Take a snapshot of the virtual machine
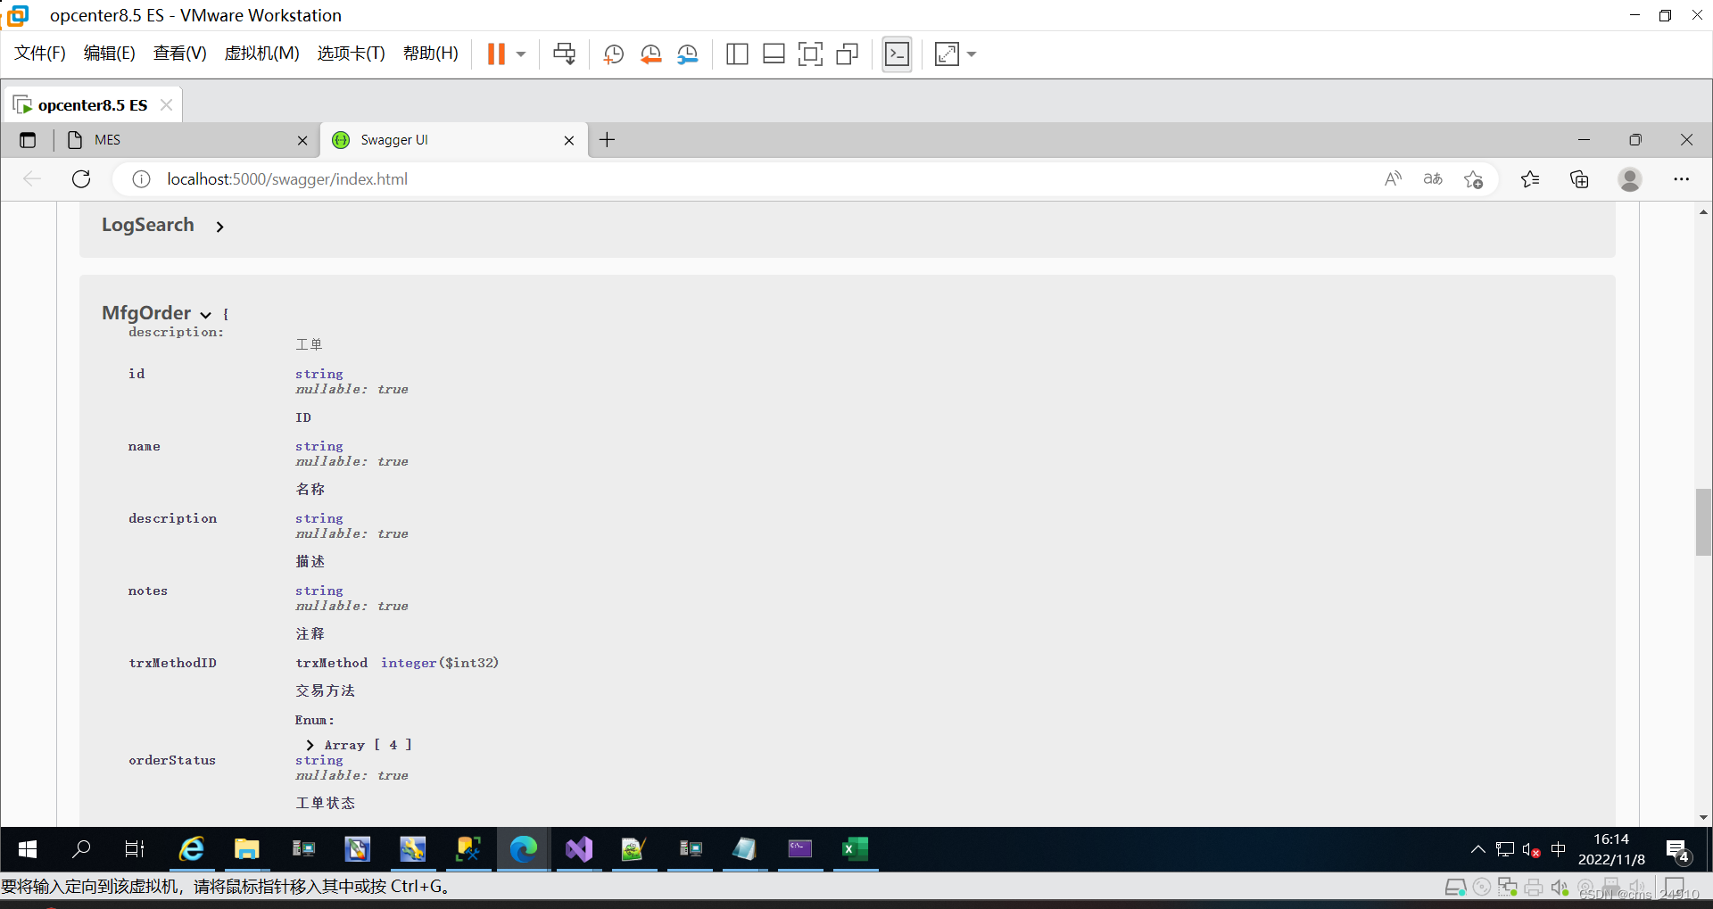The height and width of the screenshot is (909, 1713). pyautogui.click(x=613, y=54)
